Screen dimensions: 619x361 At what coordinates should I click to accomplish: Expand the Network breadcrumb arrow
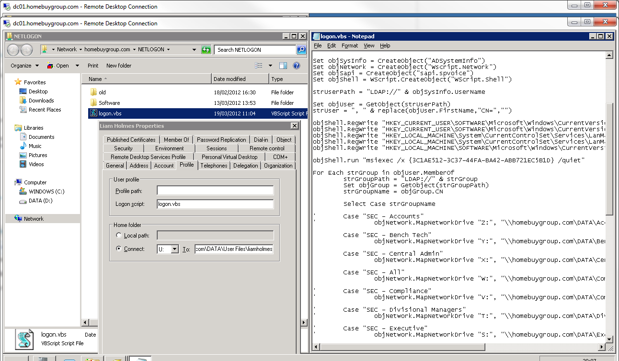80,50
